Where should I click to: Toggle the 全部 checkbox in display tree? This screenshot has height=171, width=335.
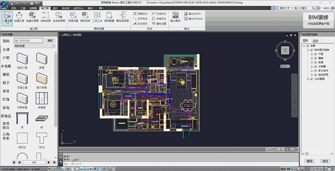pyautogui.click(x=308, y=46)
